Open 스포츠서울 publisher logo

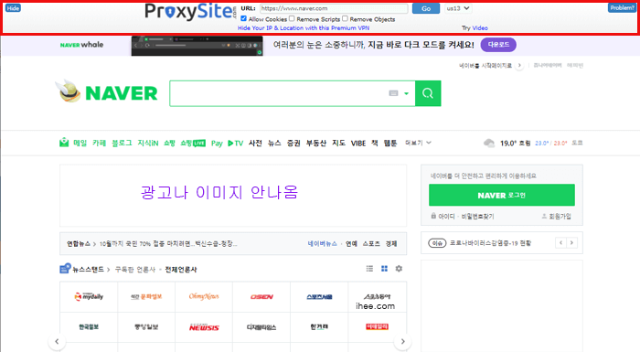point(319,297)
